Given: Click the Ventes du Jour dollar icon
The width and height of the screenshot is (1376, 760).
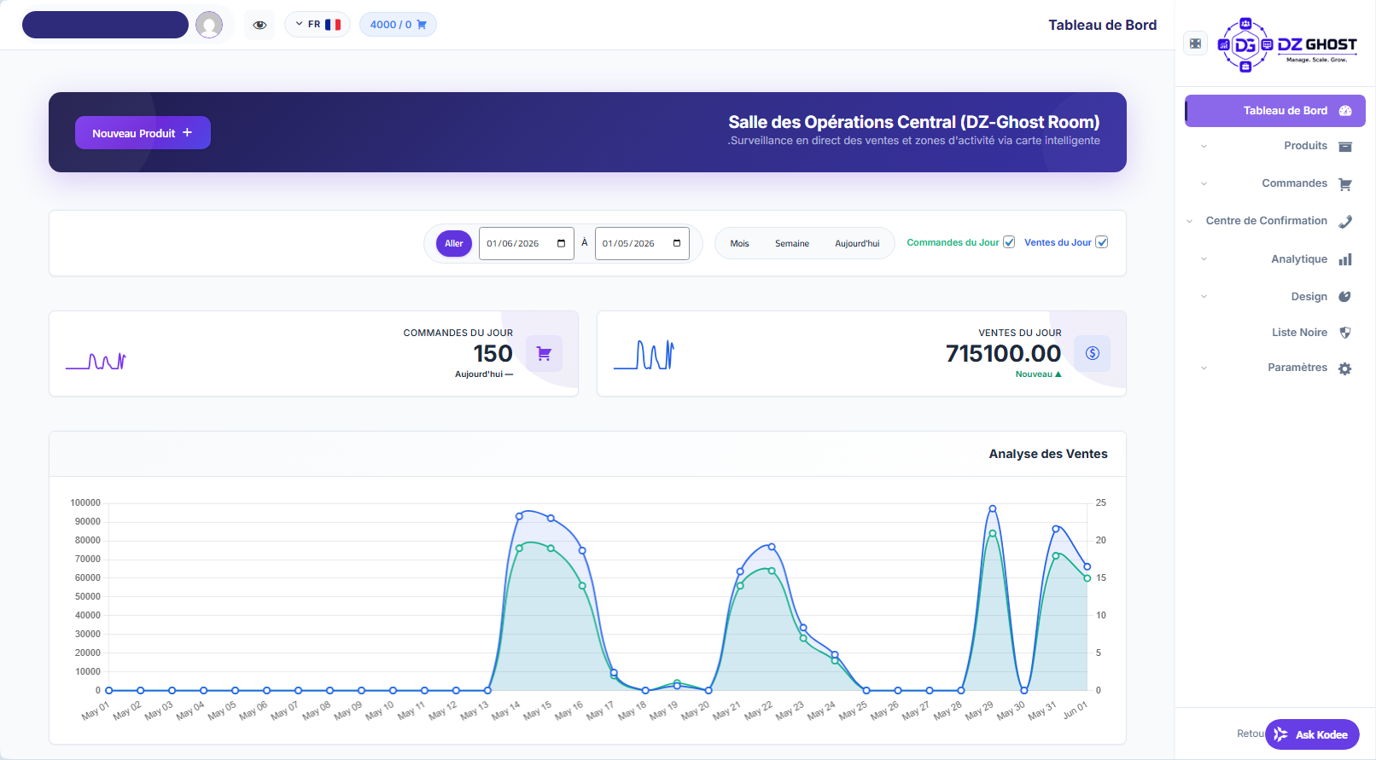Looking at the screenshot, I should pyautogui.click(x=1092, y=353).
